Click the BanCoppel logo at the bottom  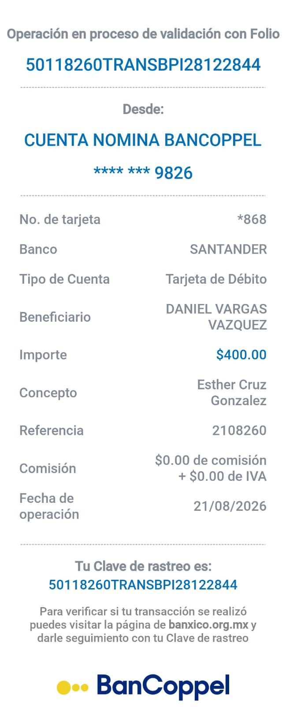[x=143, y=686]
